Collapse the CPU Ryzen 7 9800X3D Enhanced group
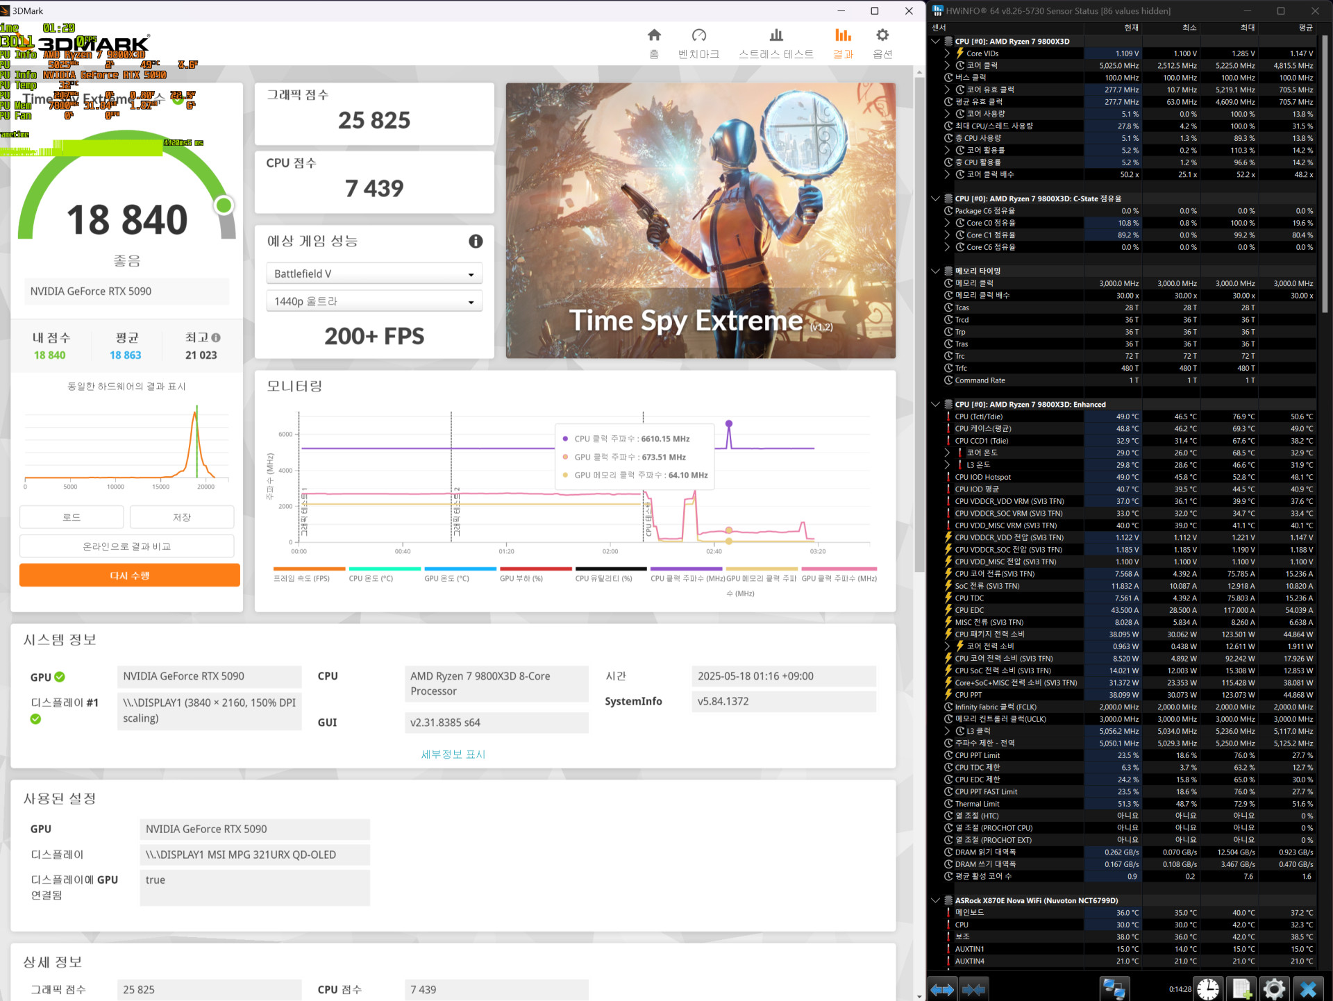 coord(936,405)
